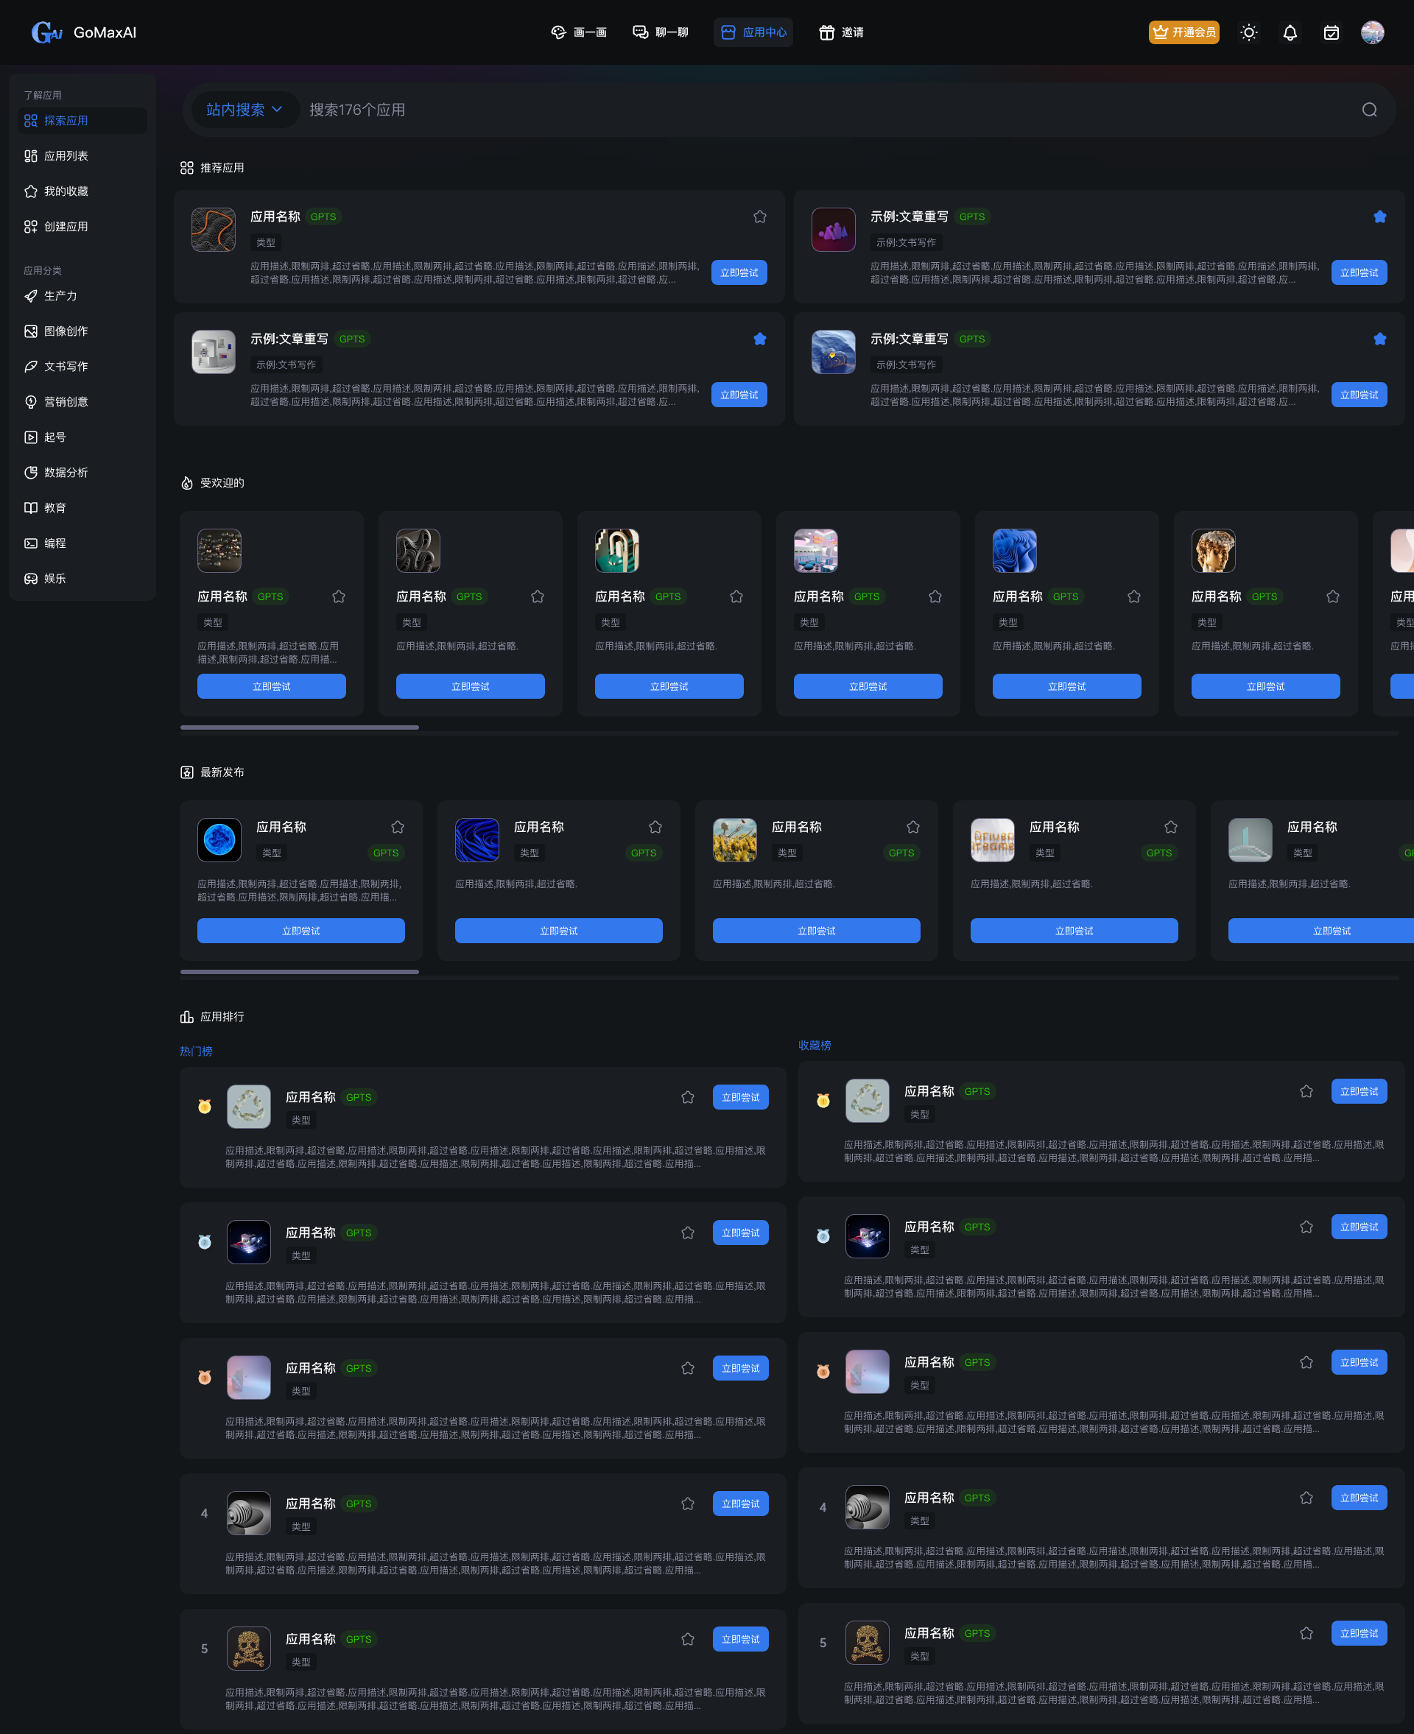1414x1734 pixels.
Task: Switch to 热门榜 ranking tab
Action: tap(195, 1051)
